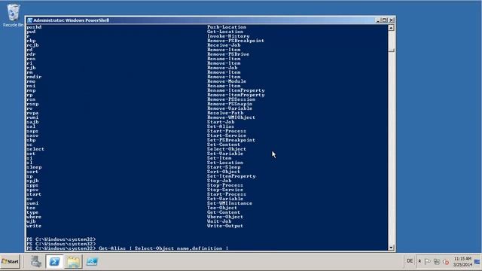Click the DE language indicator

click(x=410, y=261)
